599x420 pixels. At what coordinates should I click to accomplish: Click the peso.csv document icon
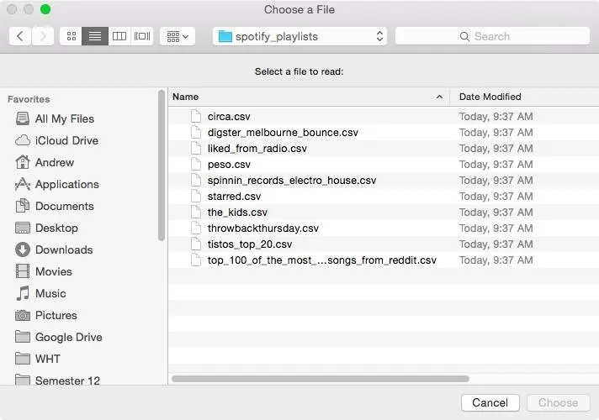coord(196,164)
